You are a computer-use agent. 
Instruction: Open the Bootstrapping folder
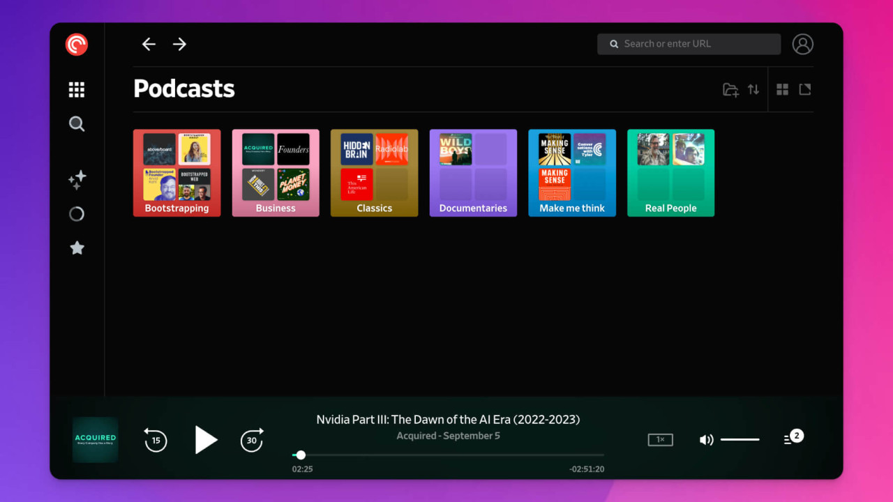[x=177, y=173]
